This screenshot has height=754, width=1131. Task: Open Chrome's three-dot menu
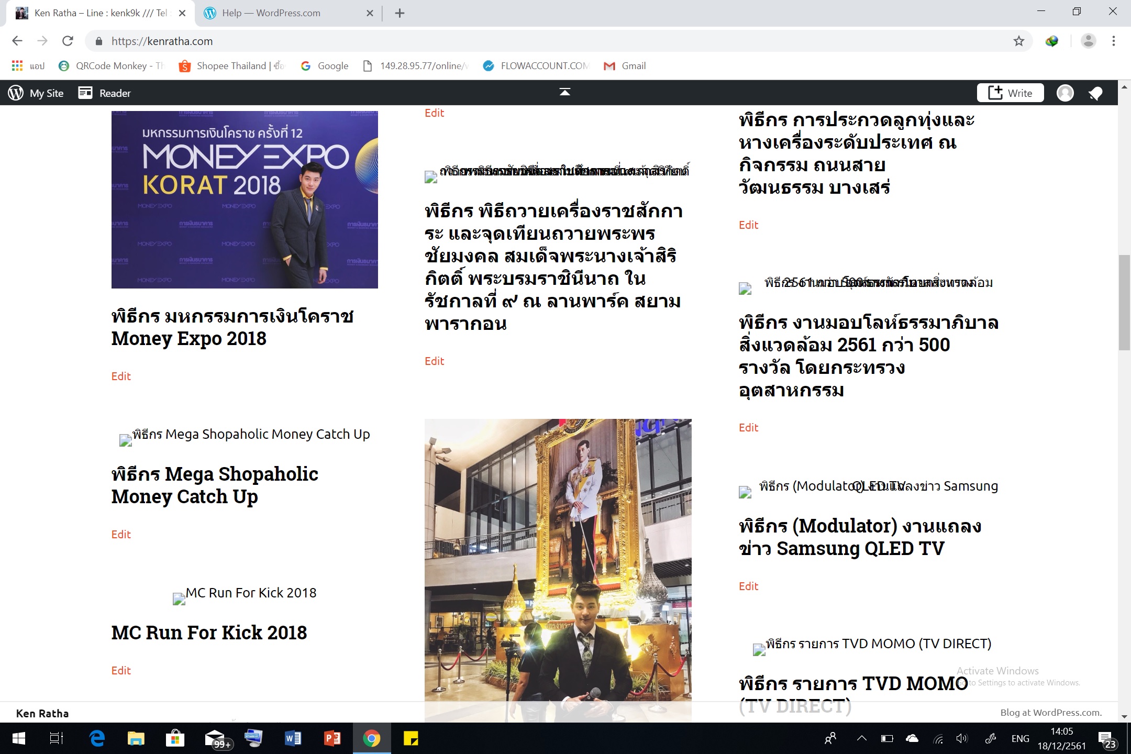pos(1114,41)
